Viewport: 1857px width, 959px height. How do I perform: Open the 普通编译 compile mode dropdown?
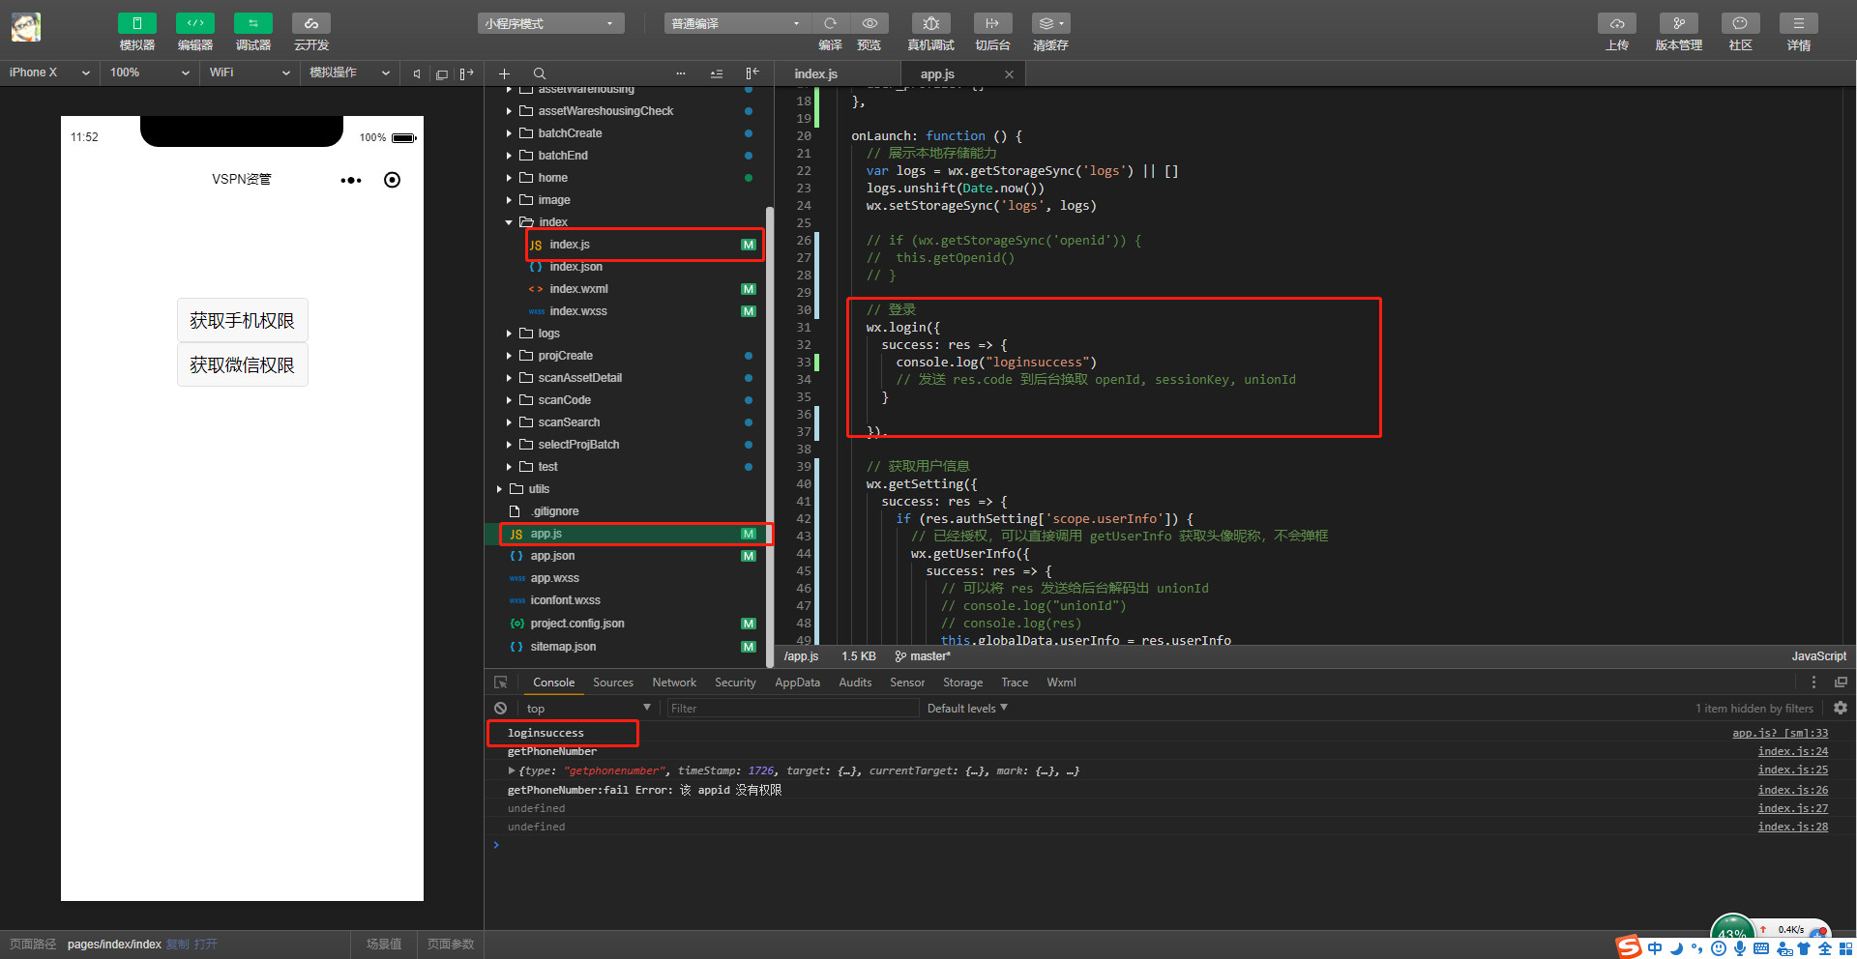point(737,23)
